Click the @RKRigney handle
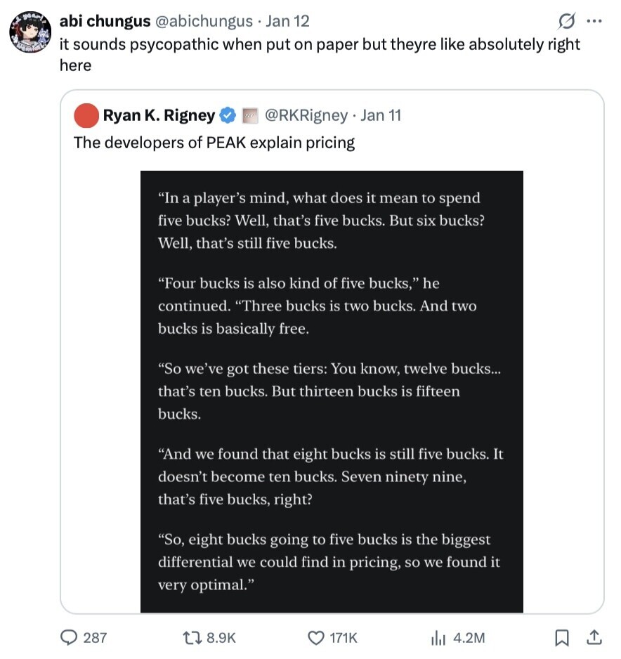The height and width of the screenshot is (659, 621). (x=306, y=115)
